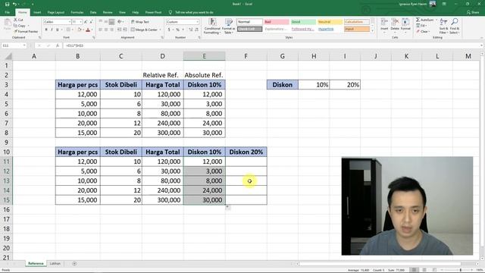The height and width of the screenshot is (273, 485).
Task: Apply the Borders icon
Action: coord(68,30)
